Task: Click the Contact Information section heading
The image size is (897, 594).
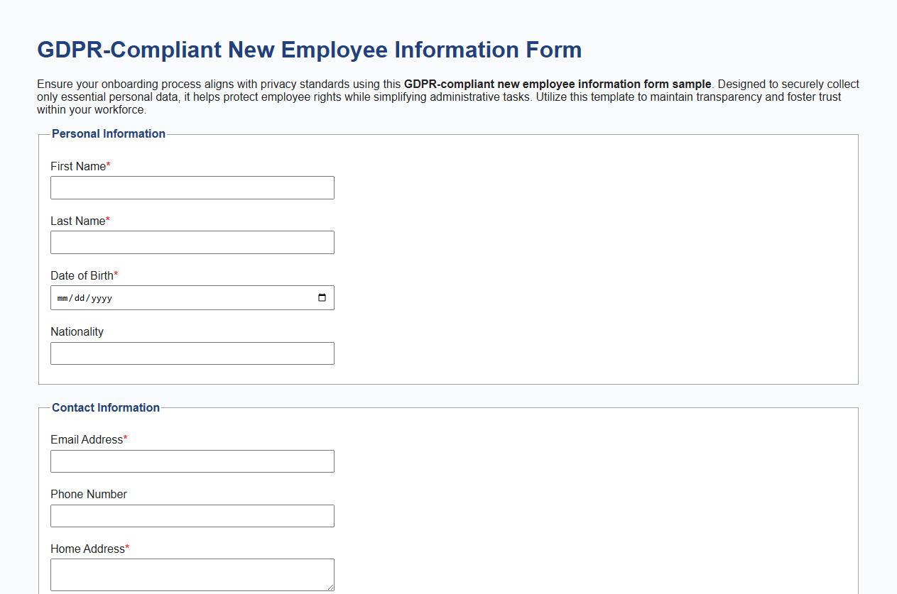Action: tap(105, 407)
